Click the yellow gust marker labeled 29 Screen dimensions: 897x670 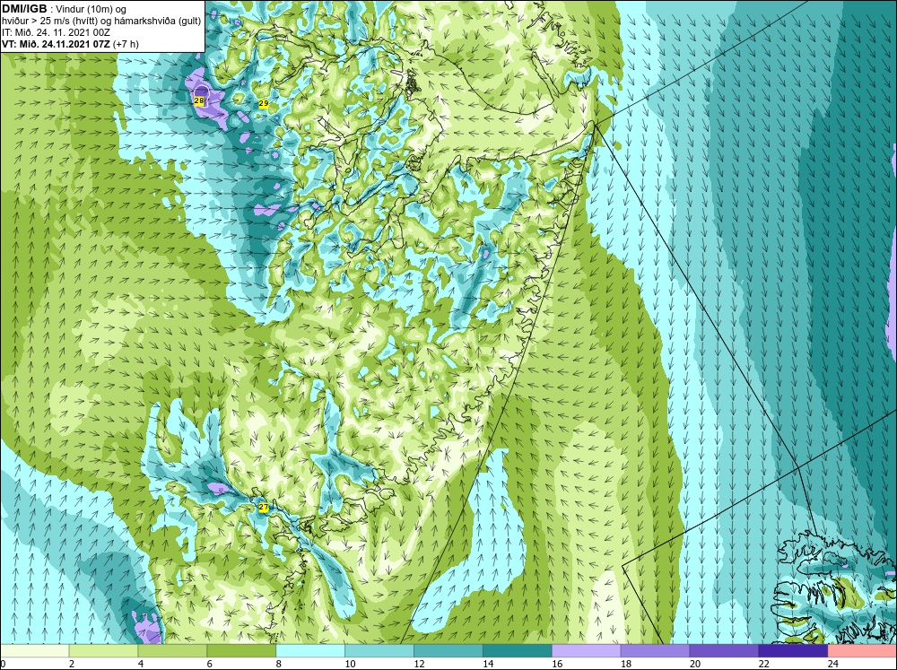(264, 103)
